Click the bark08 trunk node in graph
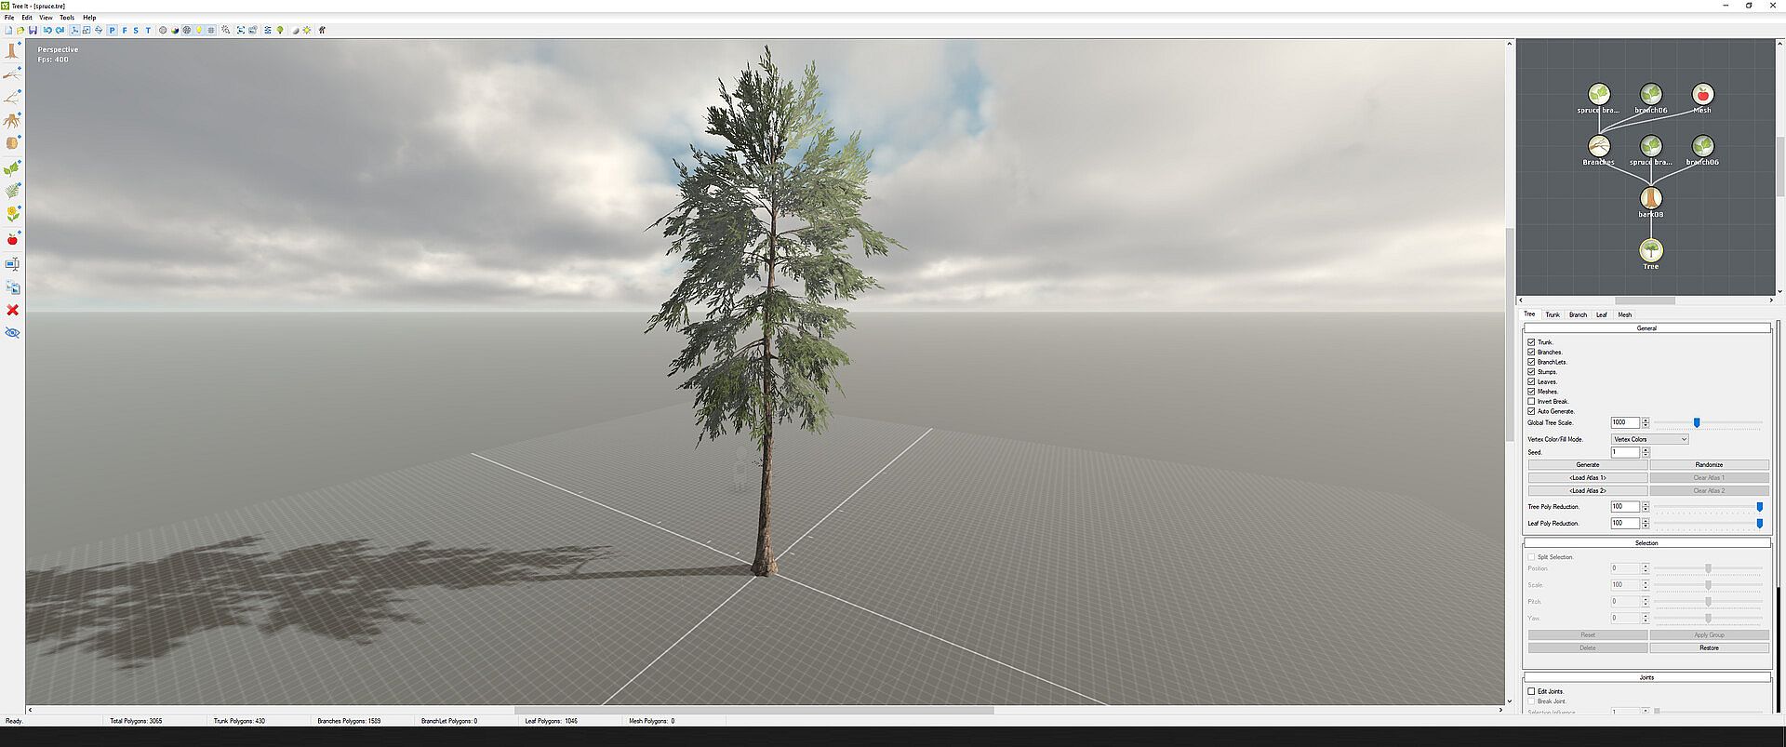Viewport: 1786px width, 747px height. coord(1650,198)
